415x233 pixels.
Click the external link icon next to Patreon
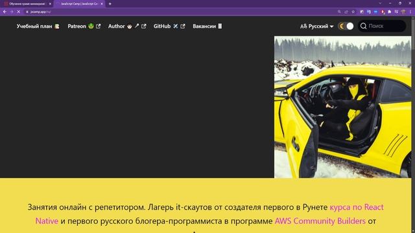tap(98, 26)
